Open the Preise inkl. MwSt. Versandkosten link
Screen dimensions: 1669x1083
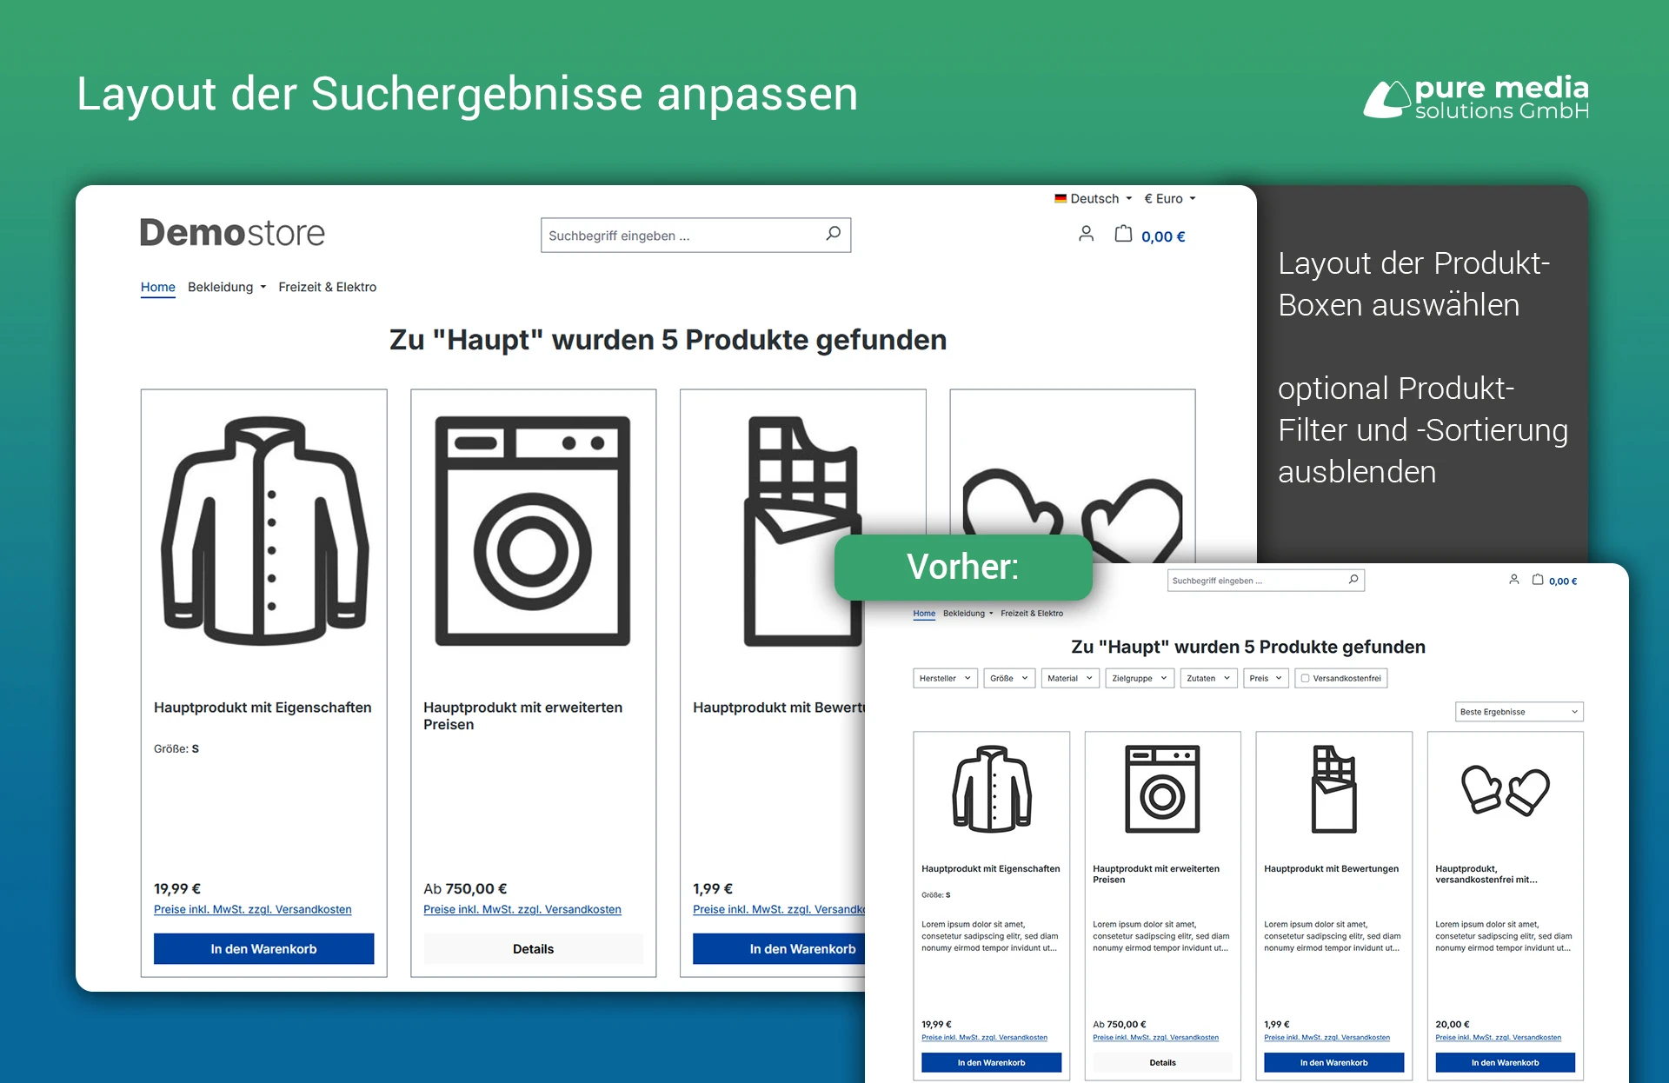coord(252,909)
